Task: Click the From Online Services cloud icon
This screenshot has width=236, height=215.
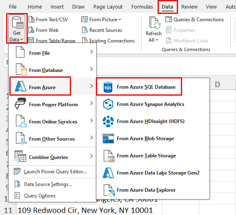Action: (x=21, y=121)
